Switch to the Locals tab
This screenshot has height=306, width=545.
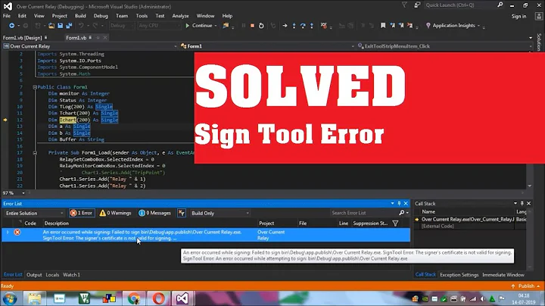[x=52, y=275]
